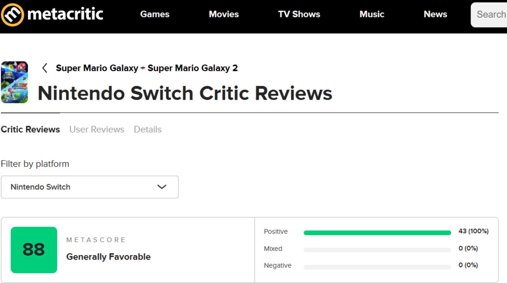
Task: Select the Critic Reviews tab
Action: click(30, 129)
